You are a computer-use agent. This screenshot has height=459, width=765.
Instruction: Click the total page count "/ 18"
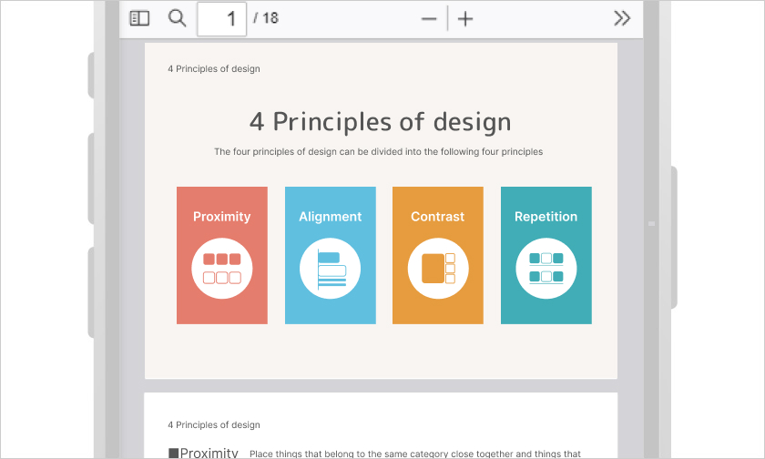[266, 18]
